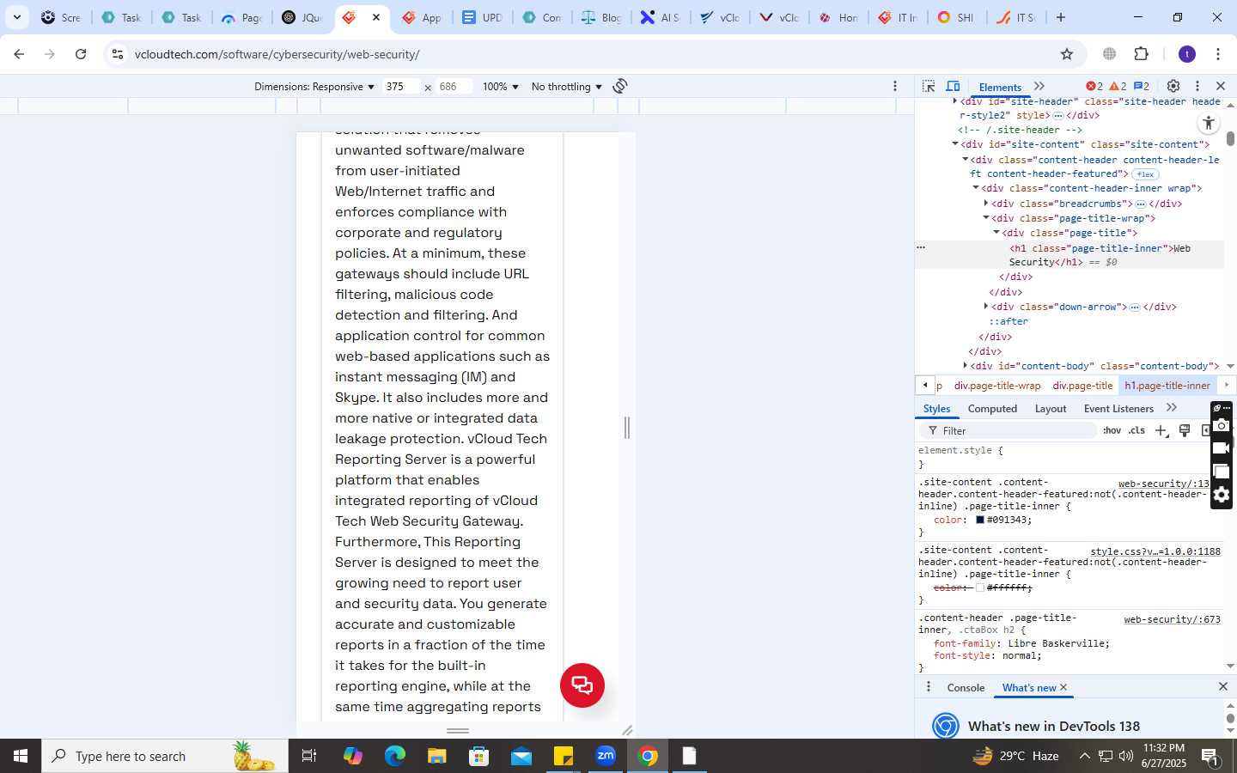Image resolution: width=1237 pixels, height=773 pixels.
Task: Collapse the page-title-wrap div node
Action: point(986,218)
